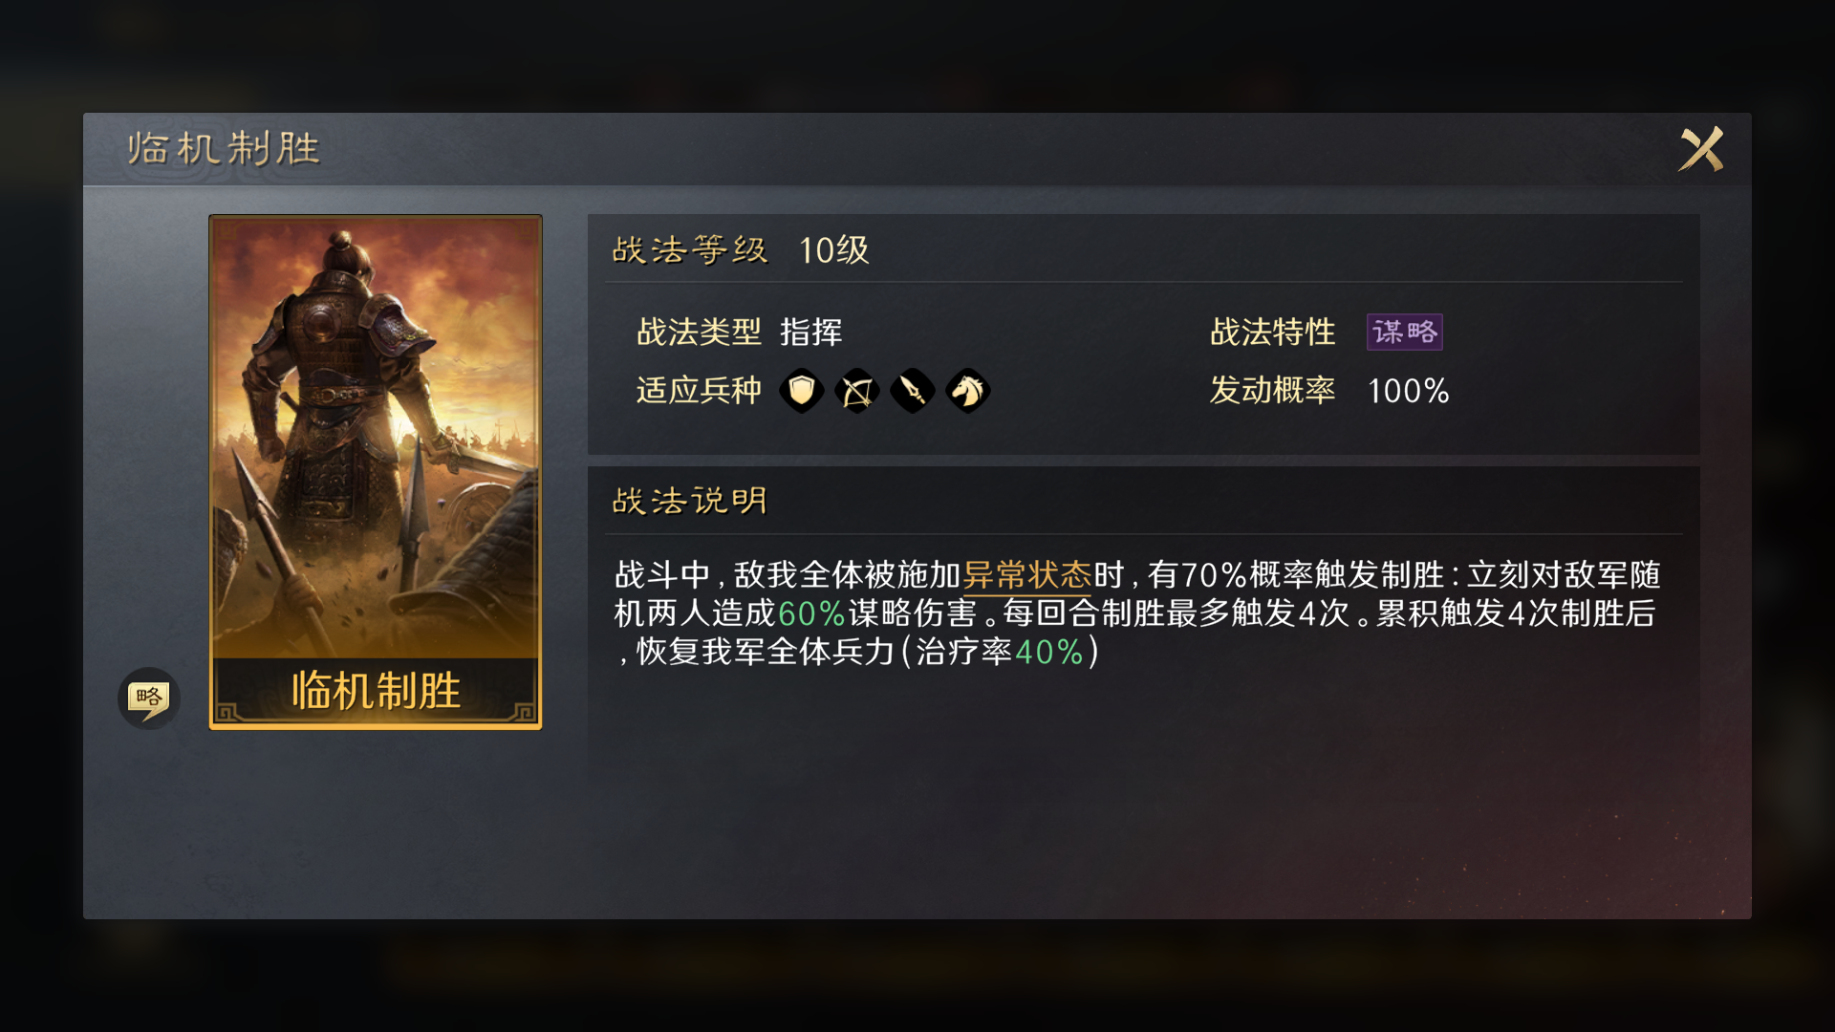Open the 略 chat bubble icon

[x=148, y=698]
